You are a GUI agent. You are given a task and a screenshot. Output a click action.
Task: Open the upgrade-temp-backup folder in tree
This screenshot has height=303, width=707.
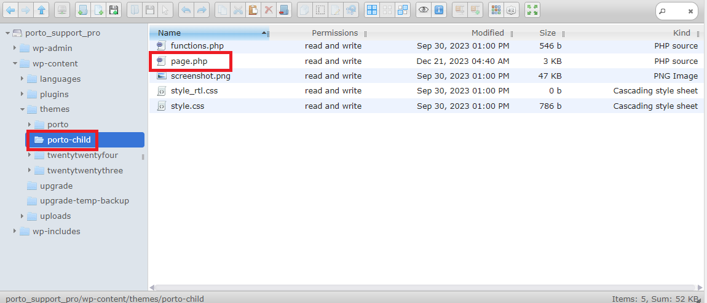(84, 200)
